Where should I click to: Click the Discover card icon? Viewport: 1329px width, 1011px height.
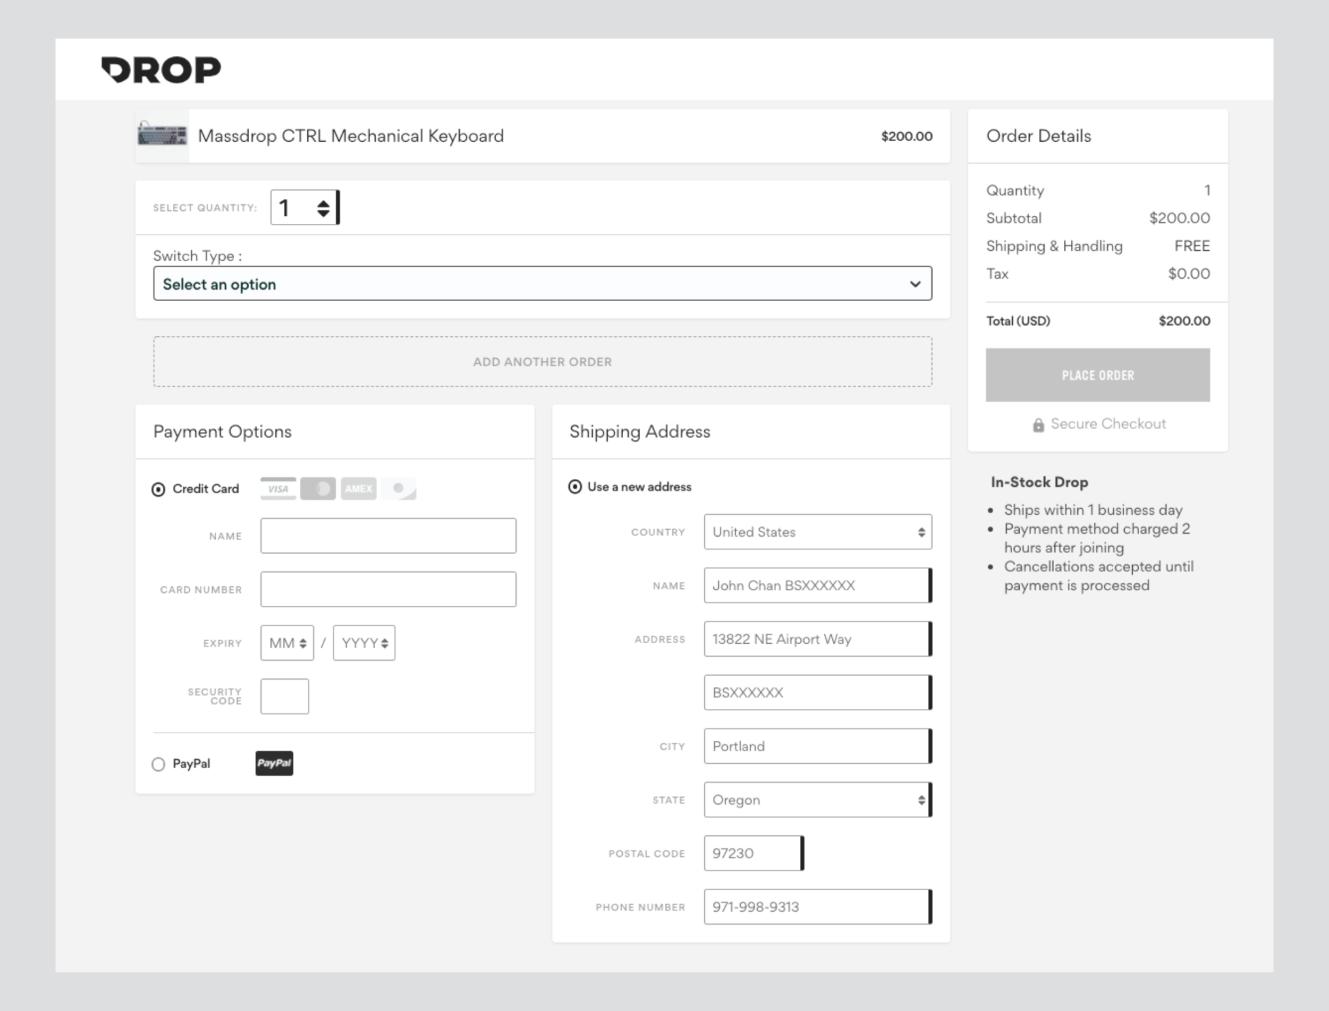pyautogui.click(x=399, y=489)
